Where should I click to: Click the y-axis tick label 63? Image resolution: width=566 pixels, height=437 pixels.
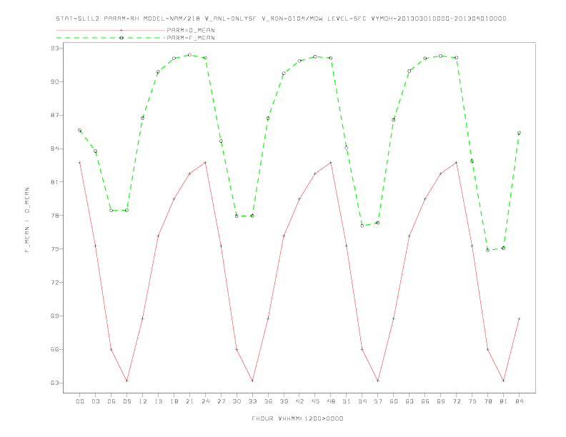tap(55, 383)
